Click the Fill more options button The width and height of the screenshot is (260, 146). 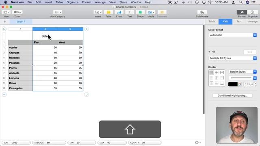tap(250, 52)
